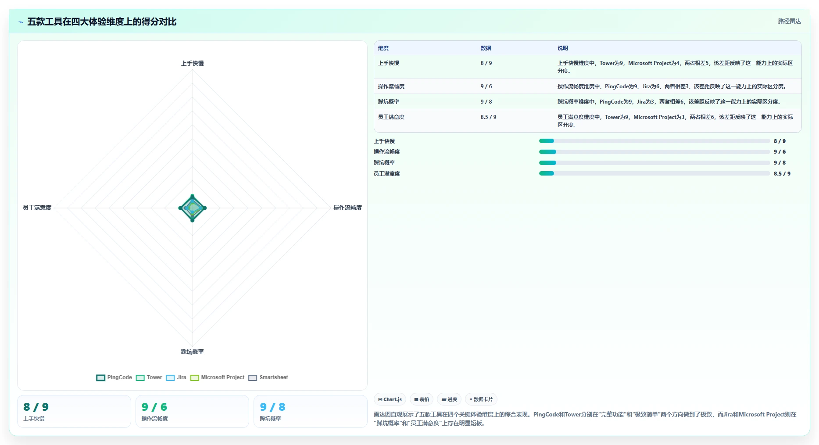Click the 进度 tag
Viewport: 819px width, 445px height.
click(449, 399)
